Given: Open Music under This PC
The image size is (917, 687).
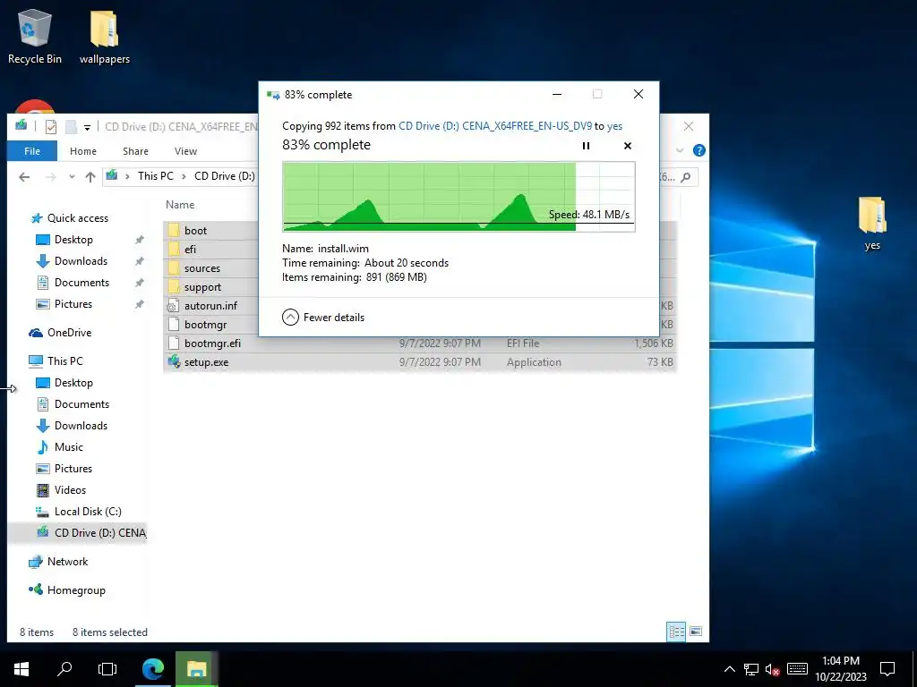Looking at the screenshot, I should point(68,447).
